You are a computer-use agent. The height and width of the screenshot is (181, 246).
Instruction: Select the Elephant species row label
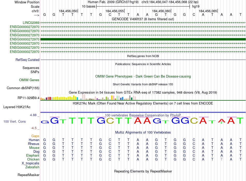coord(33,156)
